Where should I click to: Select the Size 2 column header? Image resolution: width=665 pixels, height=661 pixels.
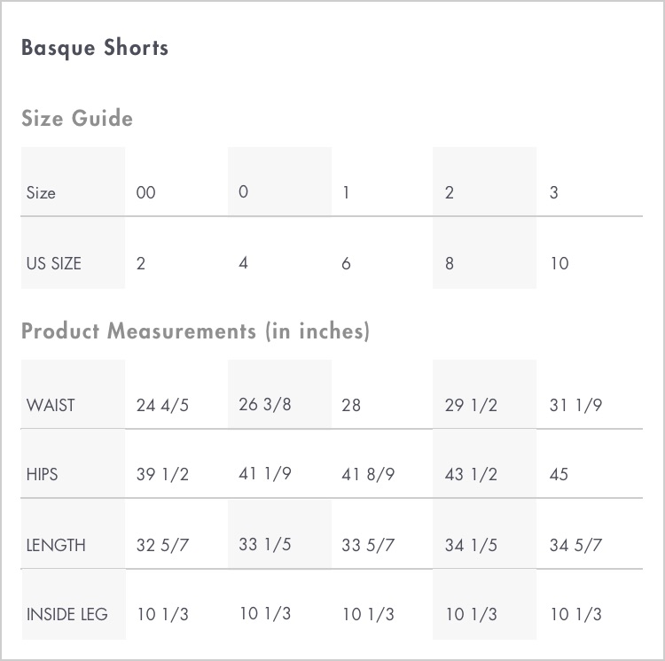(450, 193)
